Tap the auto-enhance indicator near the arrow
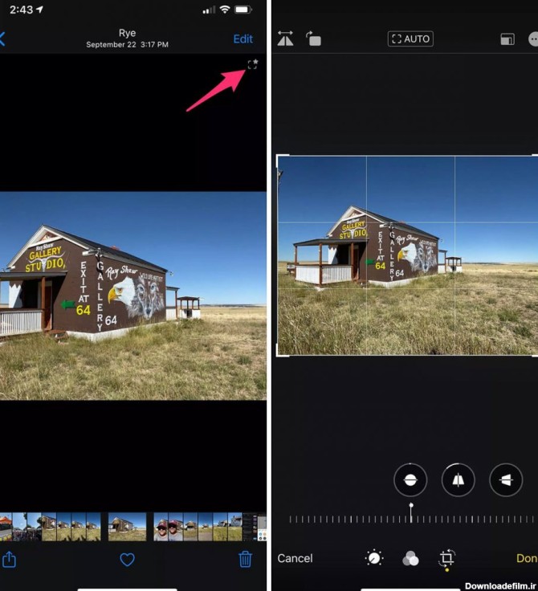Image resolution: width=538 pixels, height=591 pixels. coord(252,64)
